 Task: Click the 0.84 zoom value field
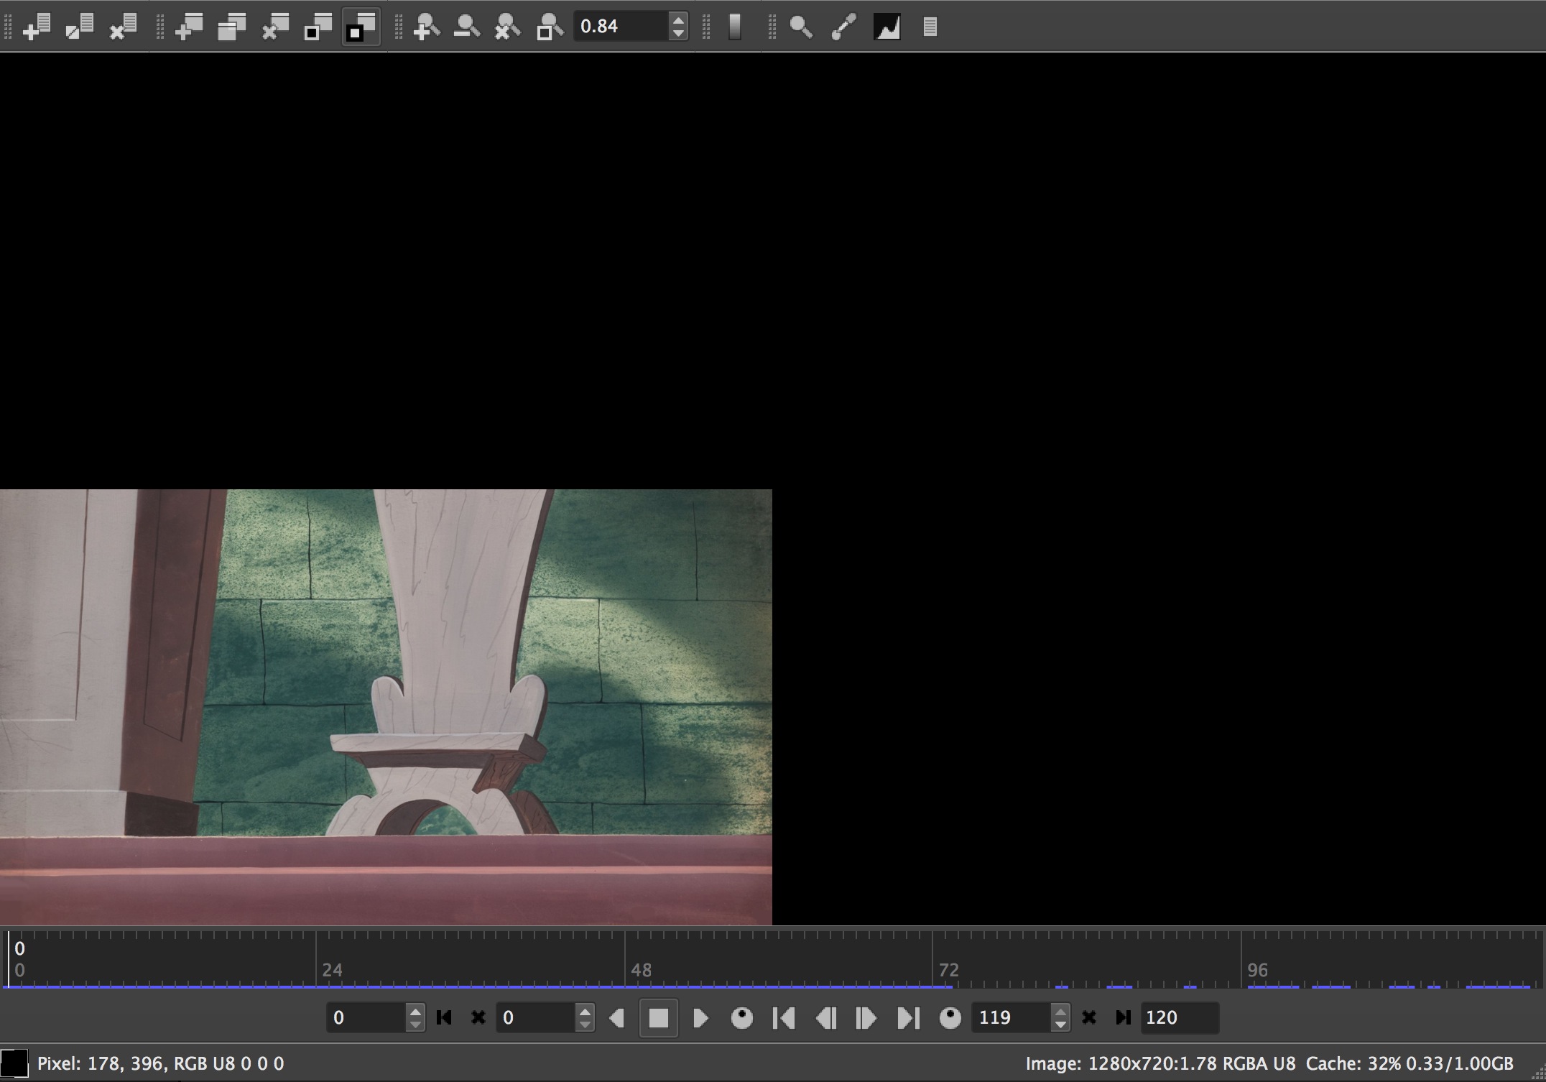(x=621, y=27)
